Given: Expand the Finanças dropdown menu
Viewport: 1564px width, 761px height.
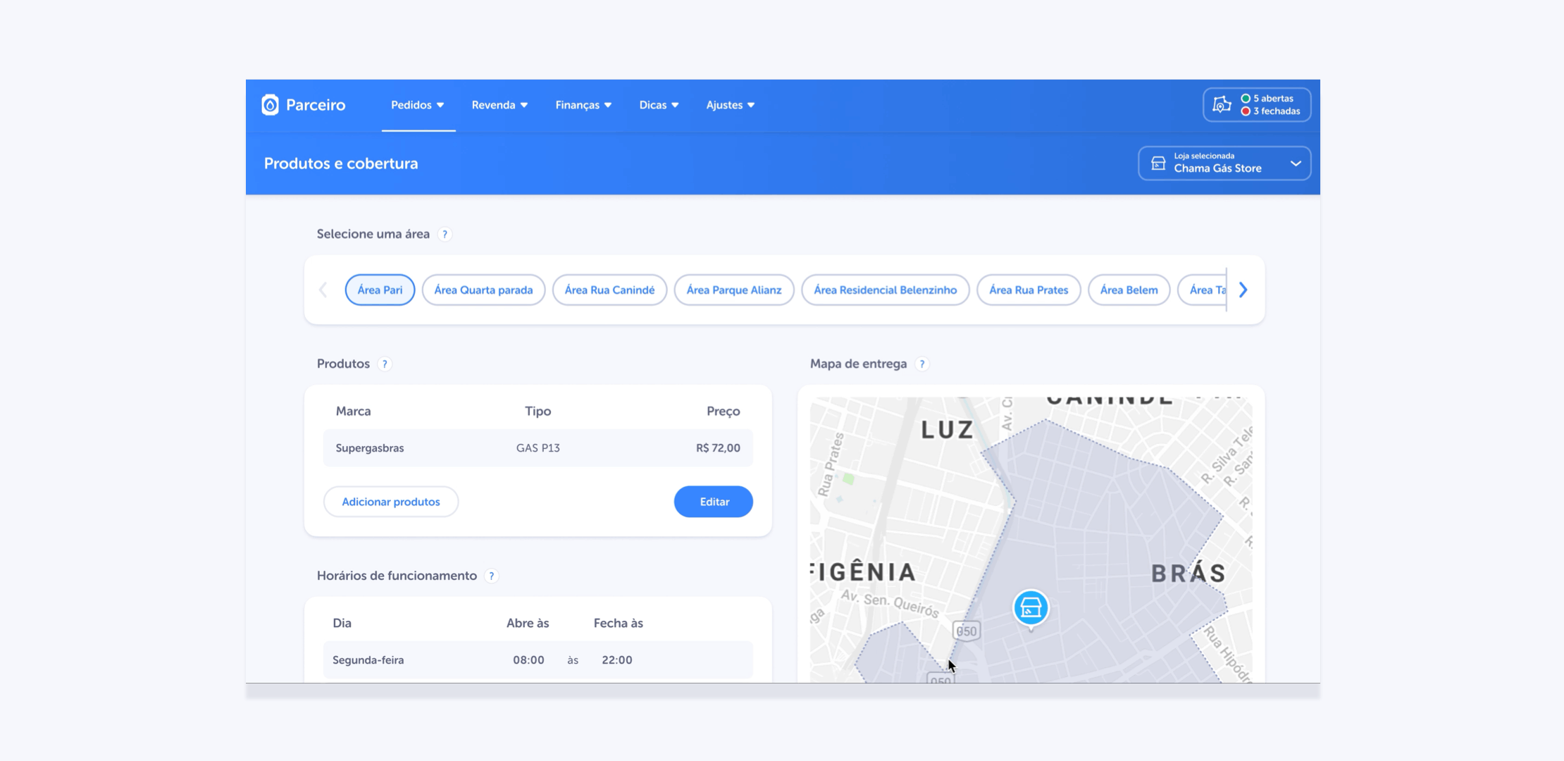Looking at the screenshot, I should pos(583,105).
